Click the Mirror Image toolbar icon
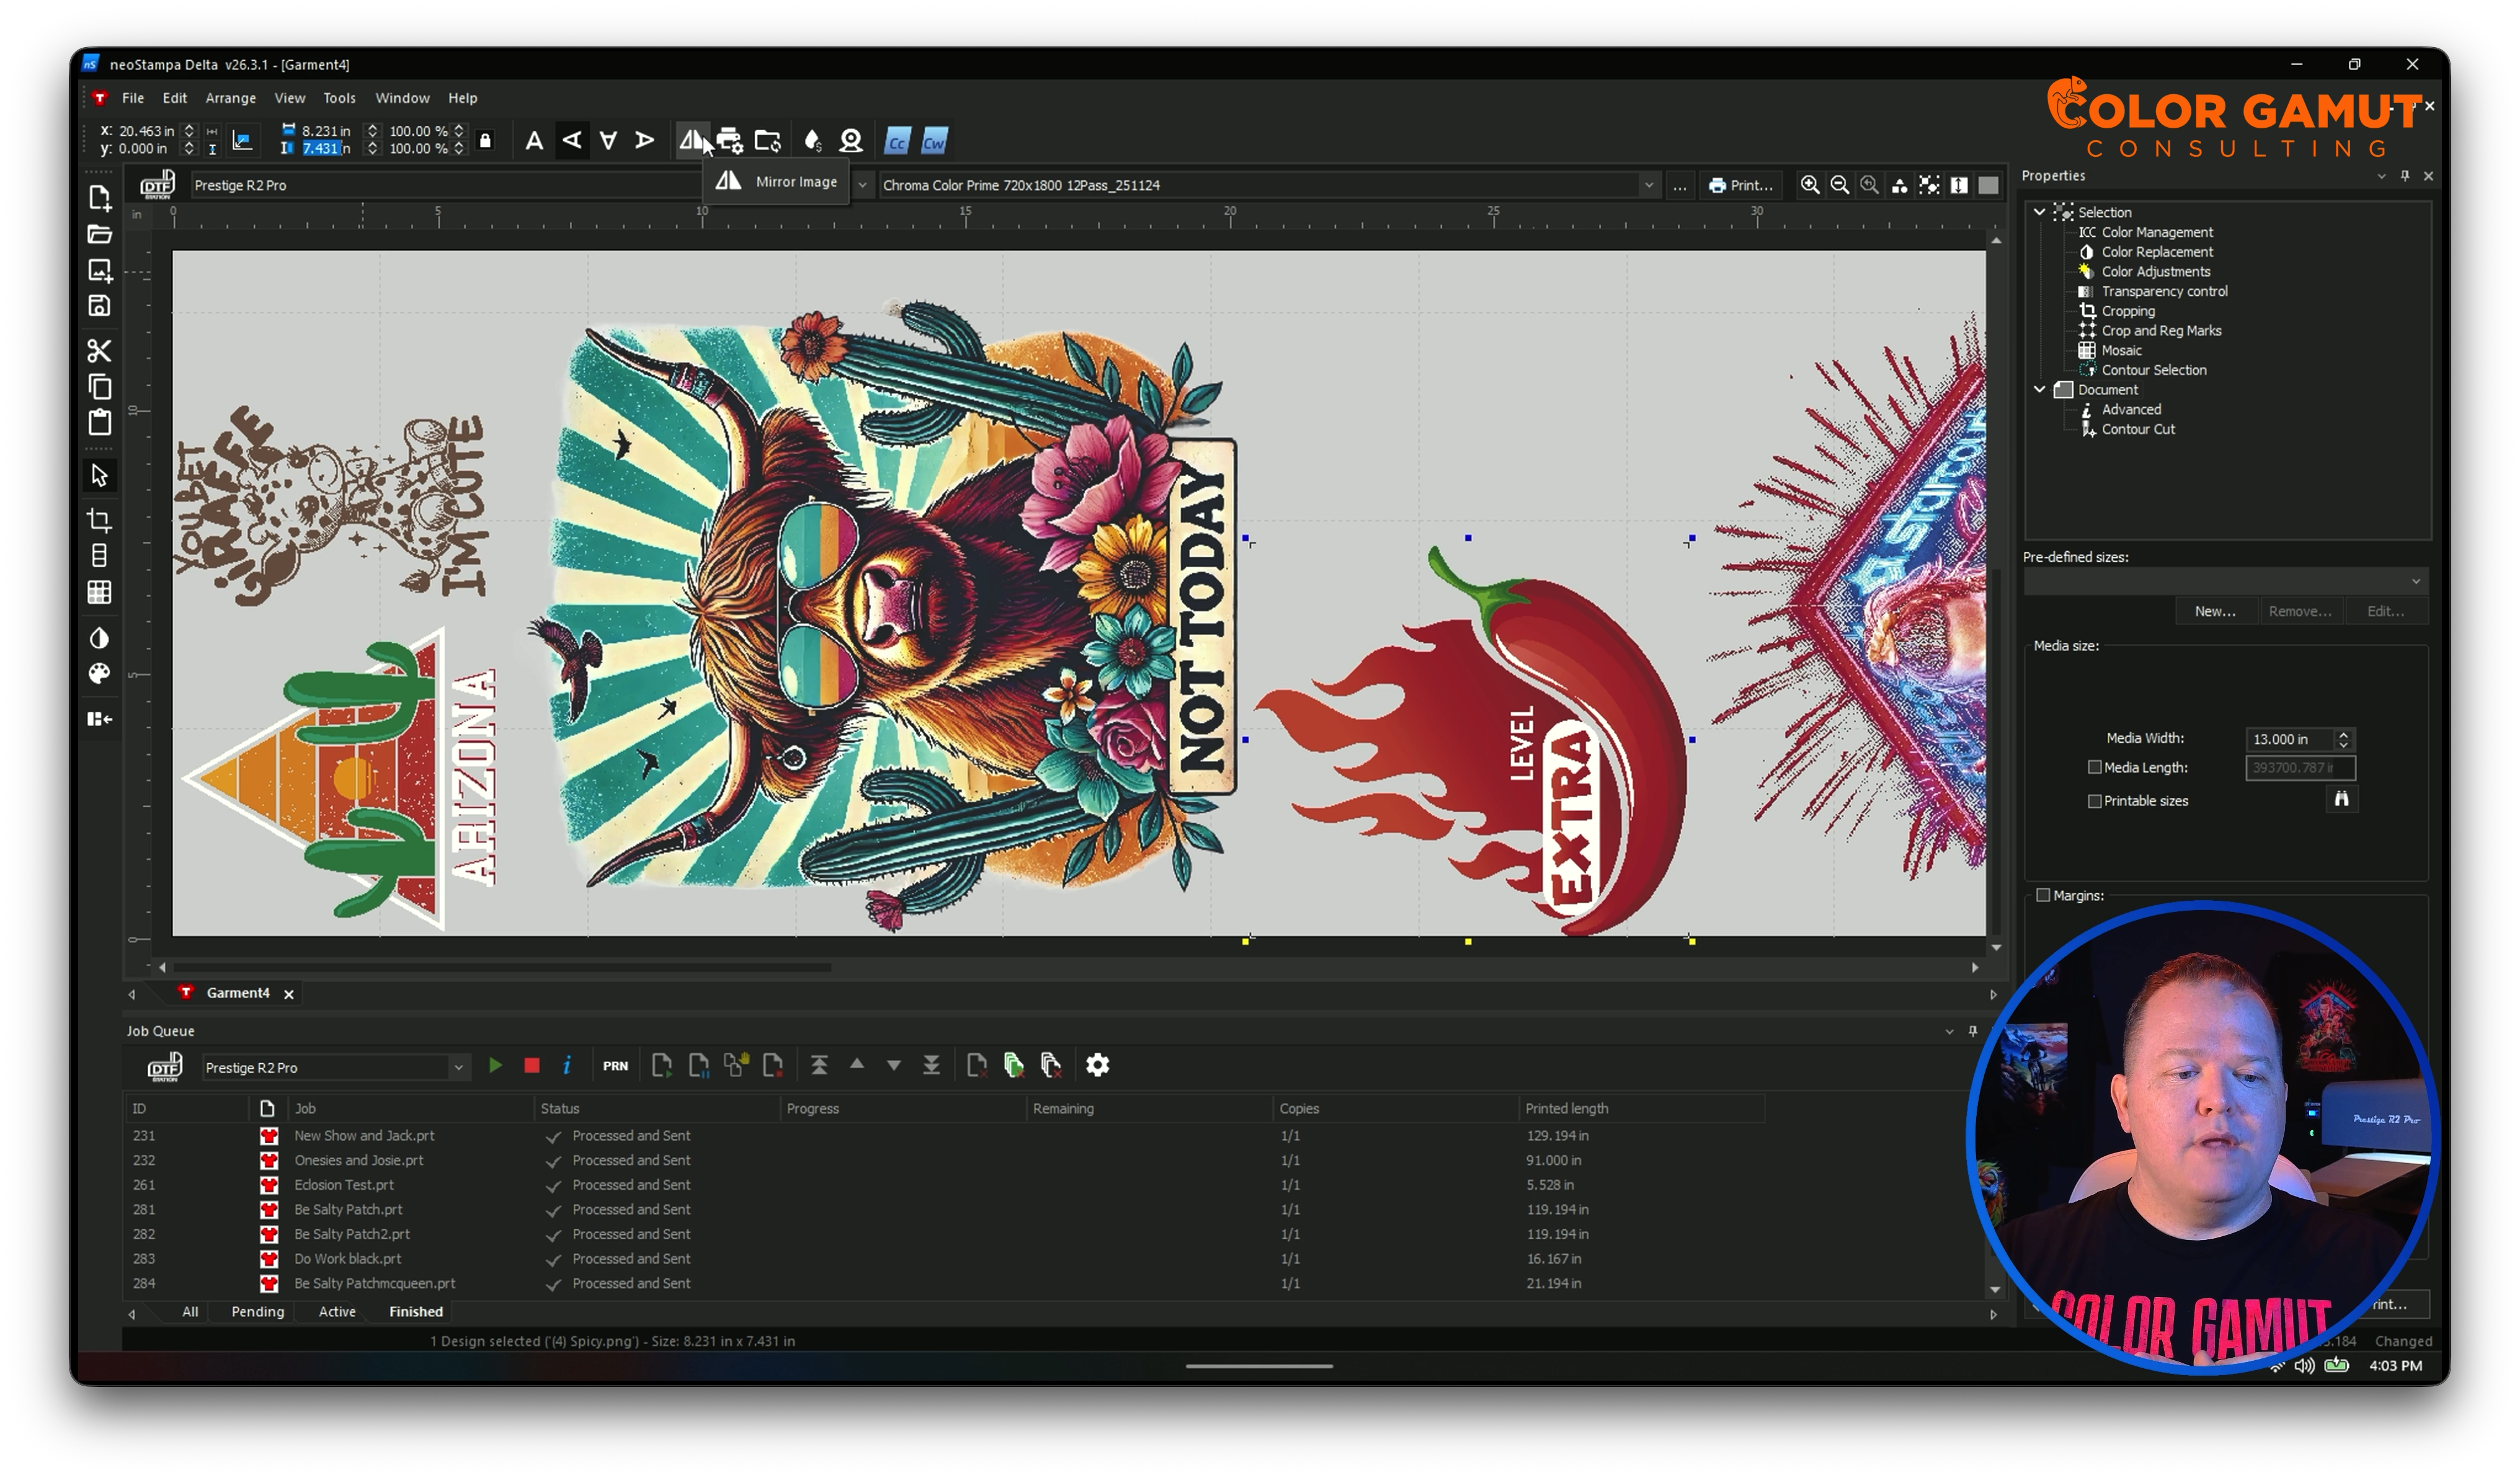The width and height of the screenshot is (2520, 1478). coord(691,141)
